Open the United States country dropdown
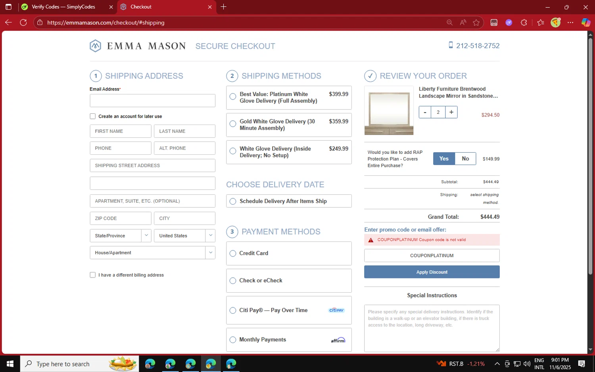Screen dimensions: 595x372 pyautogui.click(x=184, y=236)
